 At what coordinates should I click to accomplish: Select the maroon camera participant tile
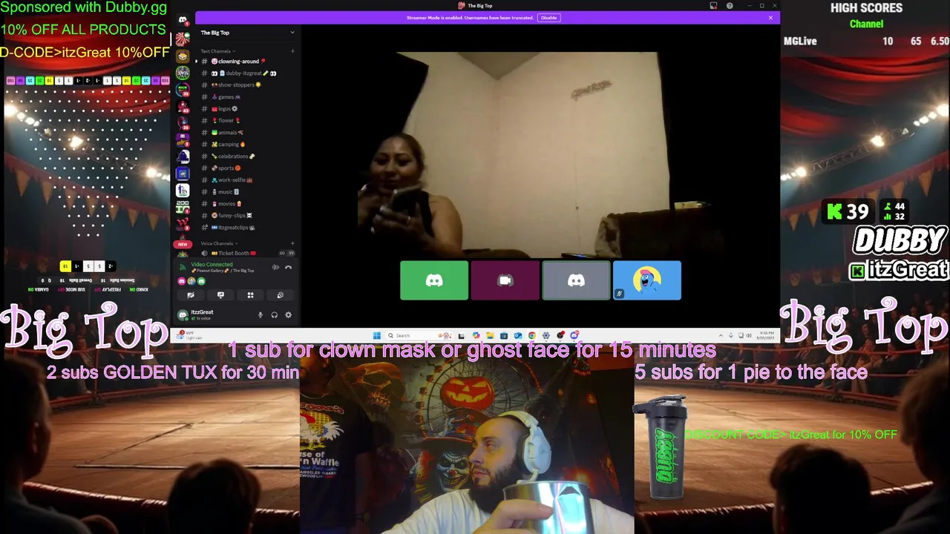505,280
